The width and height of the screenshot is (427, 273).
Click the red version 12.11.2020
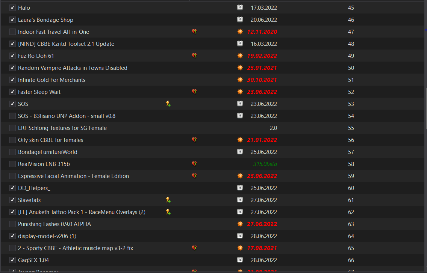[x=262, y=32]
